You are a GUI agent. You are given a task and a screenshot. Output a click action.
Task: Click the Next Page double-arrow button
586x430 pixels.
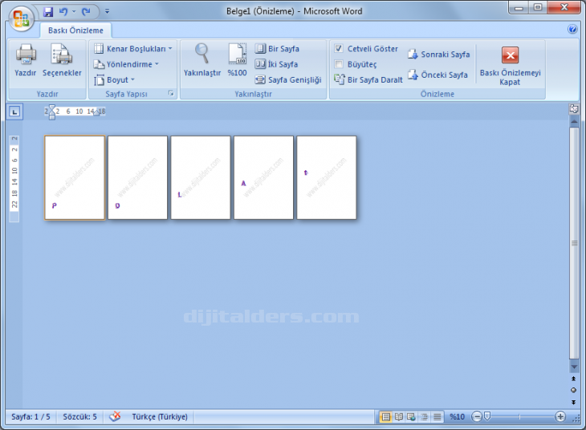pyautogui.click(x=574, y=403)
